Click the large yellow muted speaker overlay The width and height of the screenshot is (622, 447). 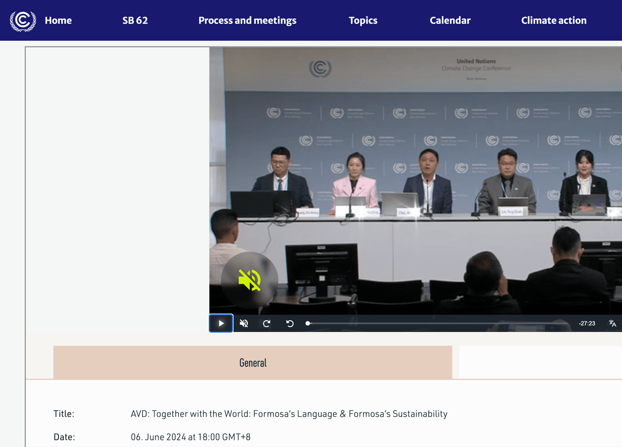(249, 280)
